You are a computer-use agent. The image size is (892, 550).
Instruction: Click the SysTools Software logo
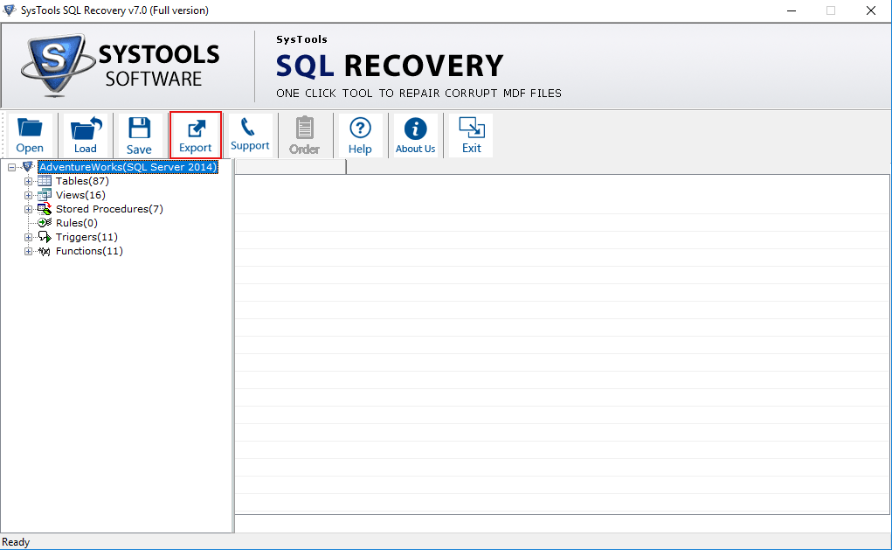[x=120, y=66]
